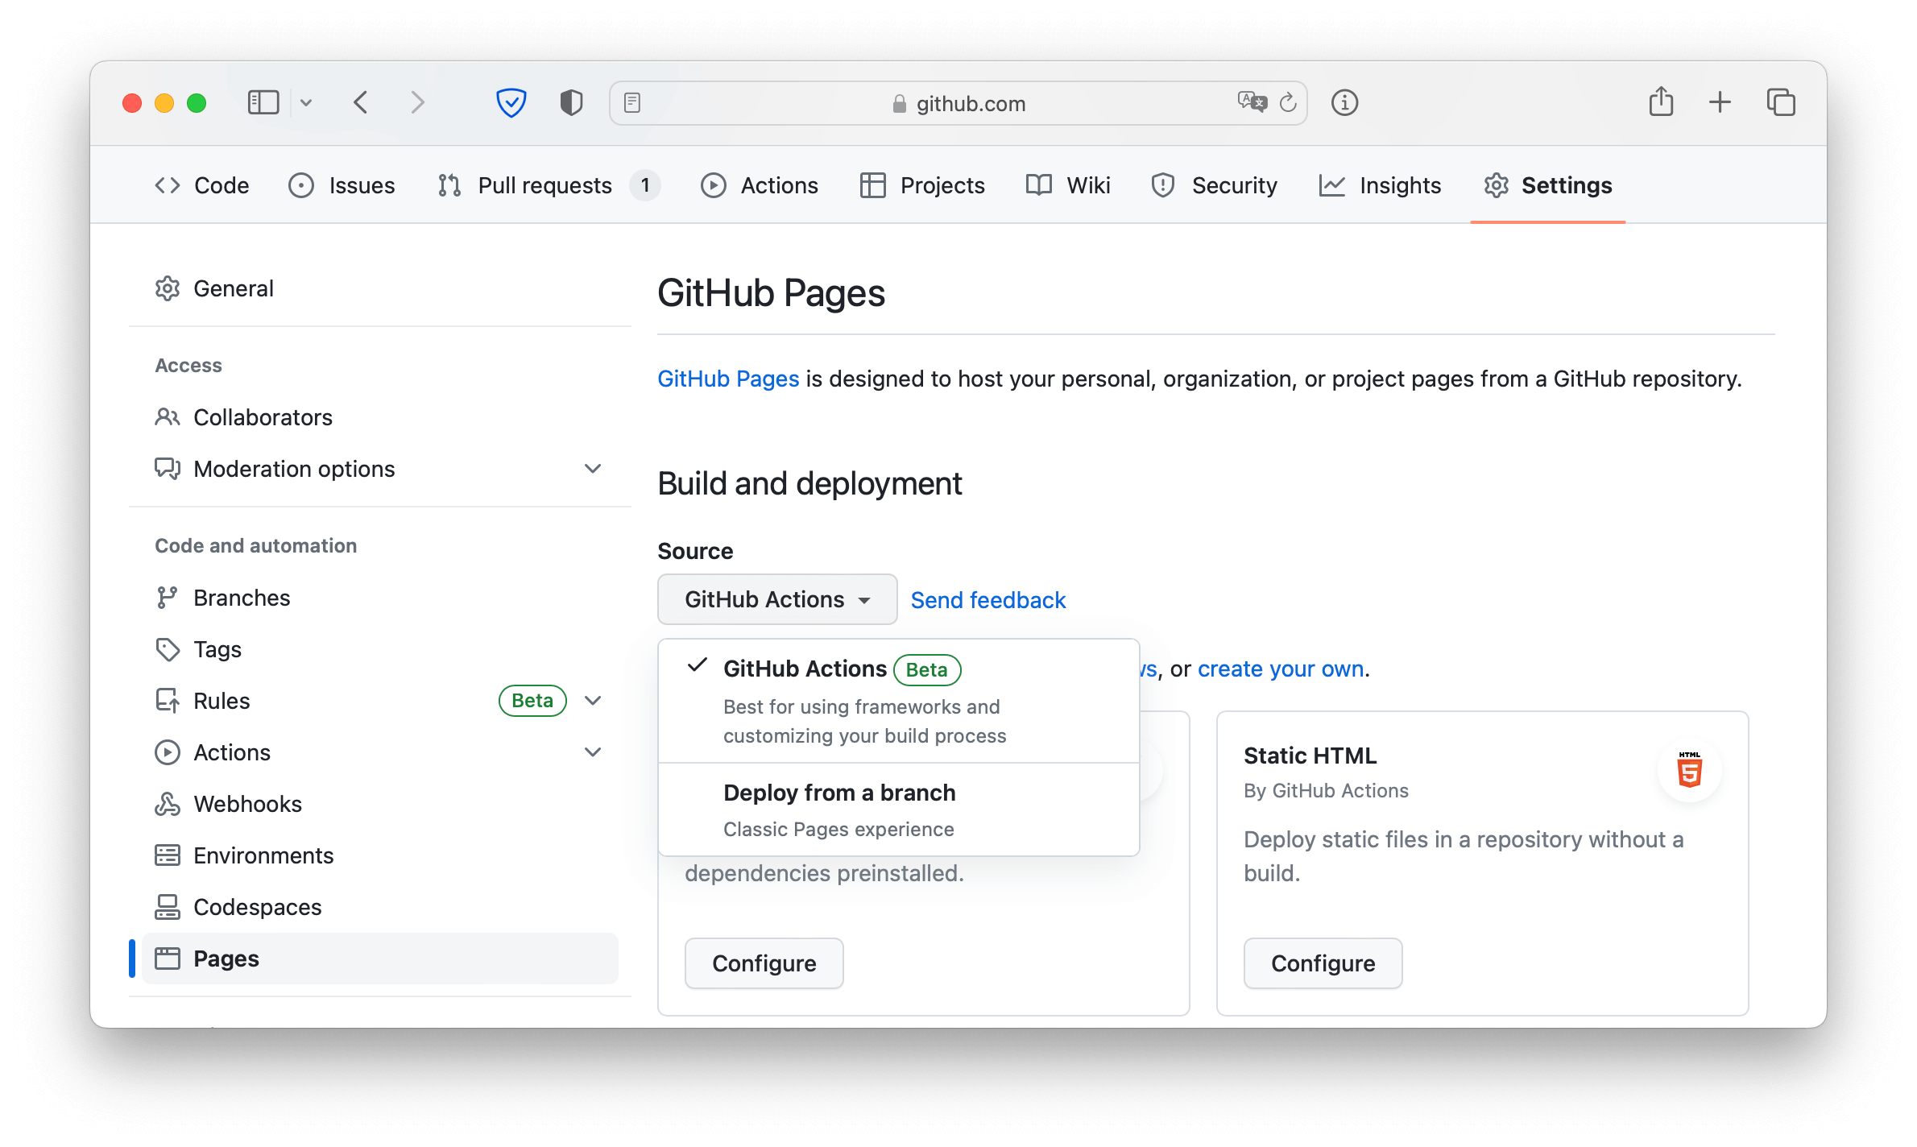Click the shield privacy report icon
The width and height of the screenshot is (1917, 1147).
tap(571, 102)
